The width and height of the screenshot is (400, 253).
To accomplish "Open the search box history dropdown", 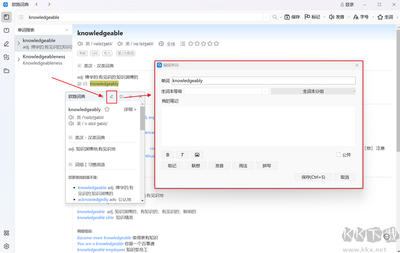I will pyautogui.click(x=266, y=17).
